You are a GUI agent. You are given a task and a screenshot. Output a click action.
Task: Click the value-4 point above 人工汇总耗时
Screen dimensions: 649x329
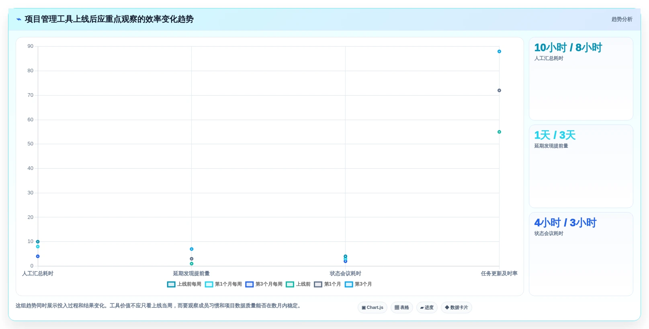point(38,256)
